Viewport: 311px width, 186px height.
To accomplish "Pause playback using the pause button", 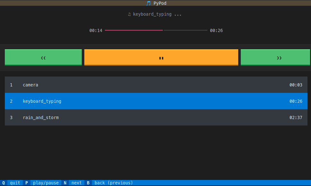I will [161, 57].
